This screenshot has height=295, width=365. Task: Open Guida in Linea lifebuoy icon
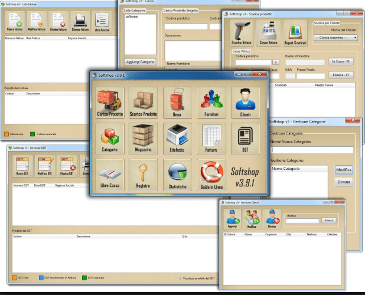pyautogui.click(x=211, y=175)
